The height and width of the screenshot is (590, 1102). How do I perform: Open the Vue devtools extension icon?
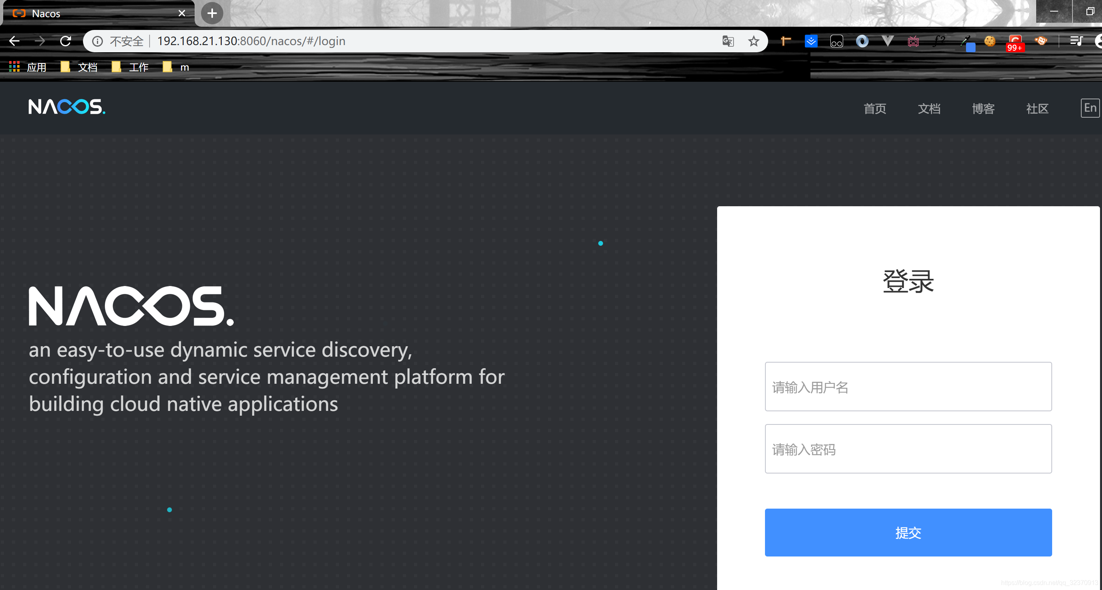coord(888,41)
